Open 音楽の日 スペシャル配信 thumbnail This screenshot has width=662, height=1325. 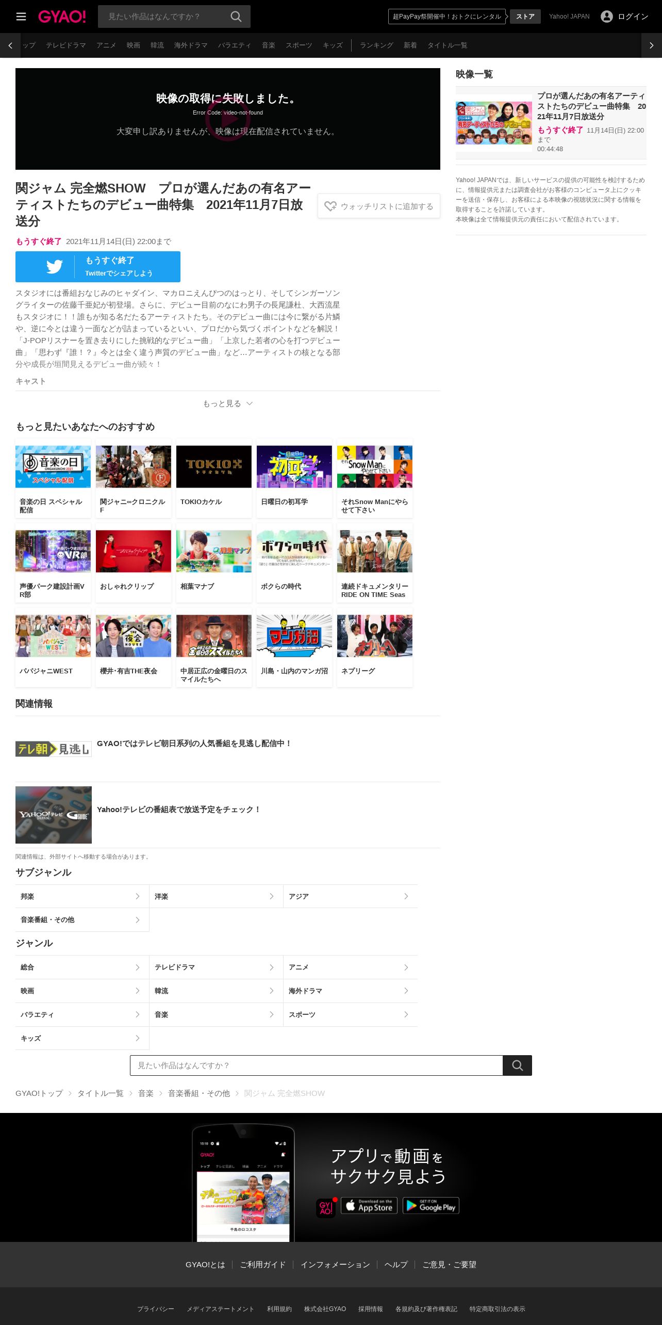pos(53,466)
